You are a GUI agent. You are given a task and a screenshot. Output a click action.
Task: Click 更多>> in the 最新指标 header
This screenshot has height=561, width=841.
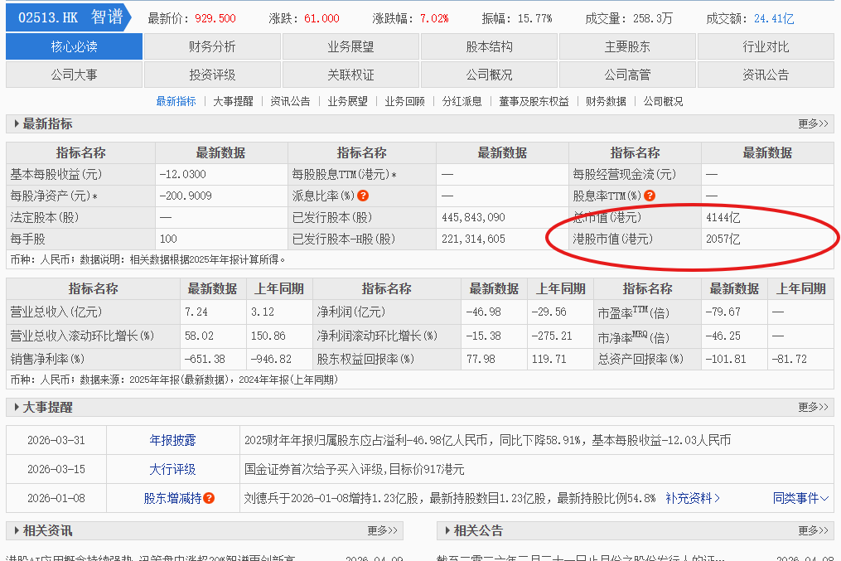[813, 124]
